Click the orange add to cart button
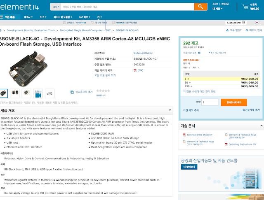Image resolution: width=264 pixels, height=200 pixels. pos(234,102)
